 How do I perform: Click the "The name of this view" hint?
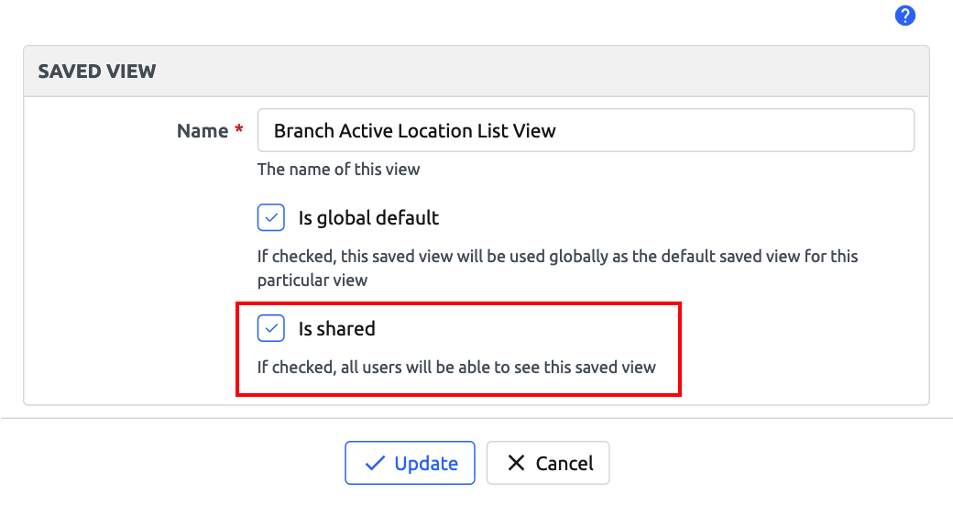(338, 169)
